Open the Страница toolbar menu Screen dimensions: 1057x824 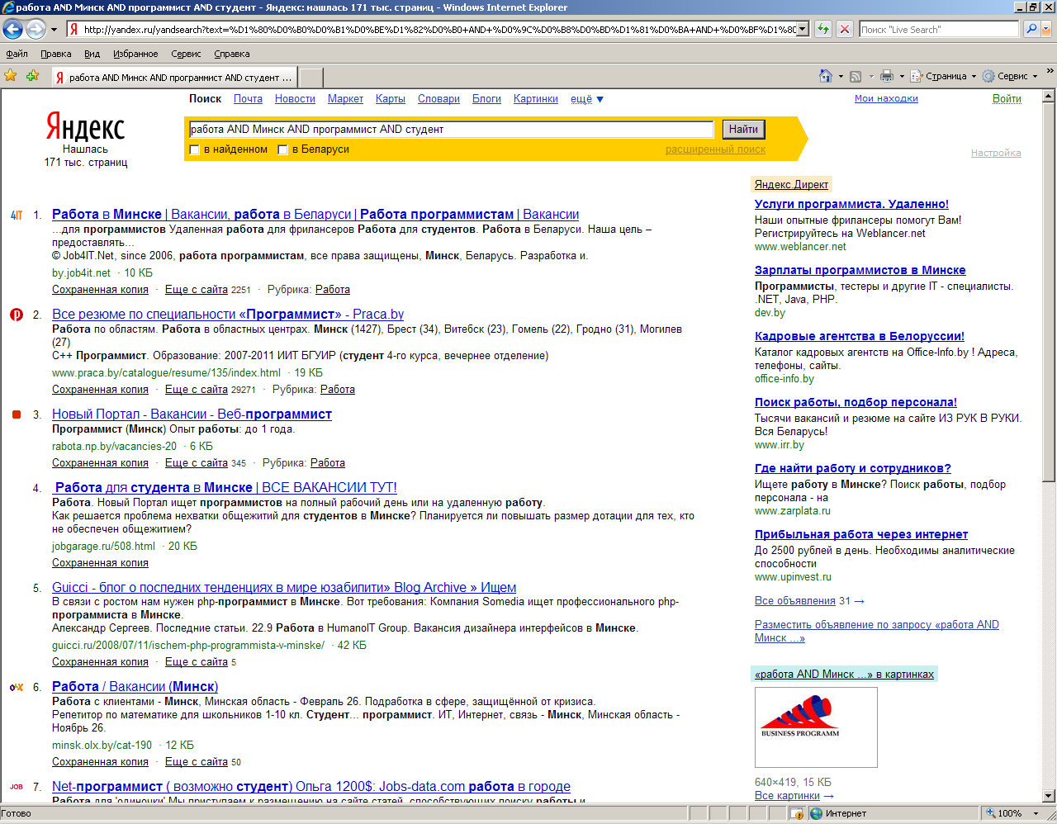pyautogui.click(x=943, y=76)
